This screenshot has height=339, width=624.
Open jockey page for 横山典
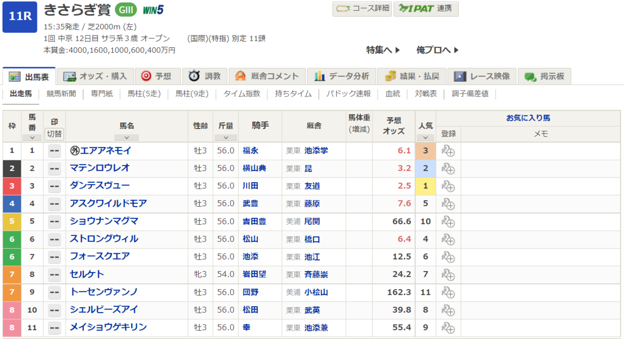click(255, 168)
